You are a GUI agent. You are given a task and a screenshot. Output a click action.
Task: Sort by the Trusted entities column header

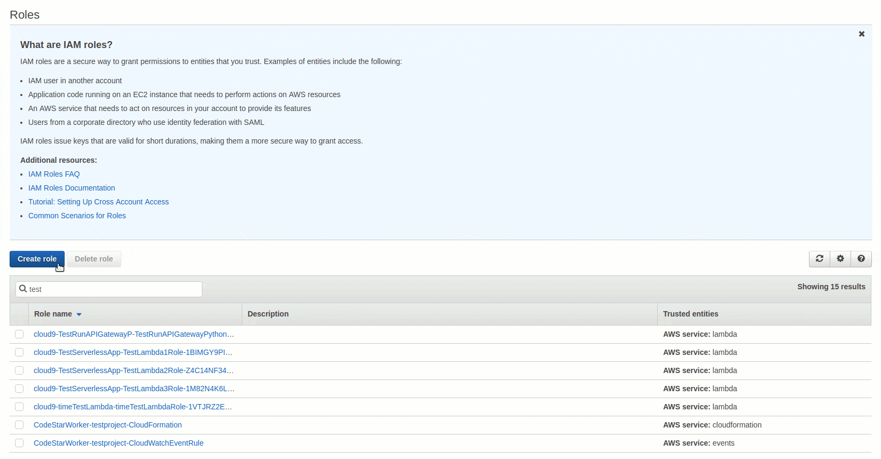click(690, 314)
